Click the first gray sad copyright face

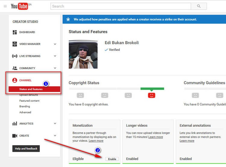[x=80, y=95]
